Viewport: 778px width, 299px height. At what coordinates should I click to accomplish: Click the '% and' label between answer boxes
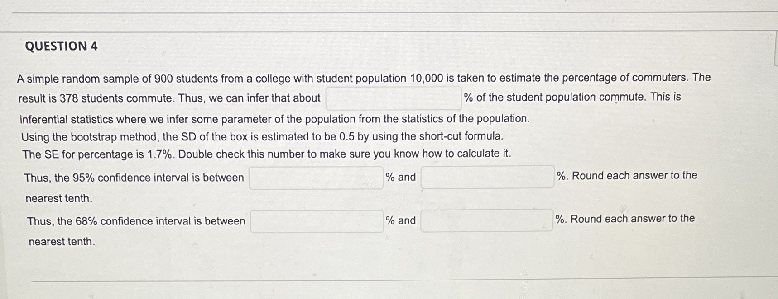[x=400, y=178]
